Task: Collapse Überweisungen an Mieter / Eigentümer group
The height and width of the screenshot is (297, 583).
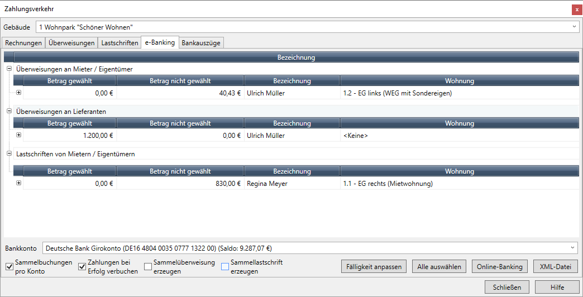Action: (9, 69)
